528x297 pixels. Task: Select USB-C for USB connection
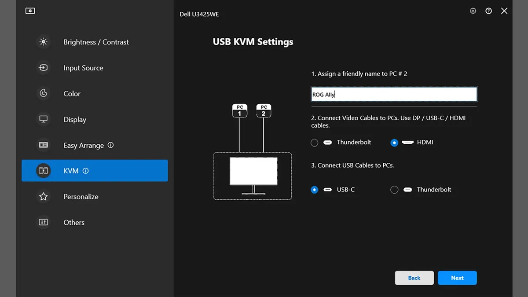(315, 189)
